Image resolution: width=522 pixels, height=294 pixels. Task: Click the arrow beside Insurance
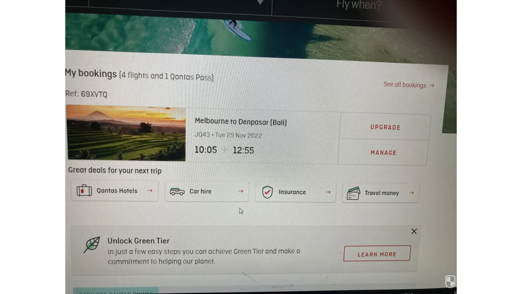click(x=328, y=192)
